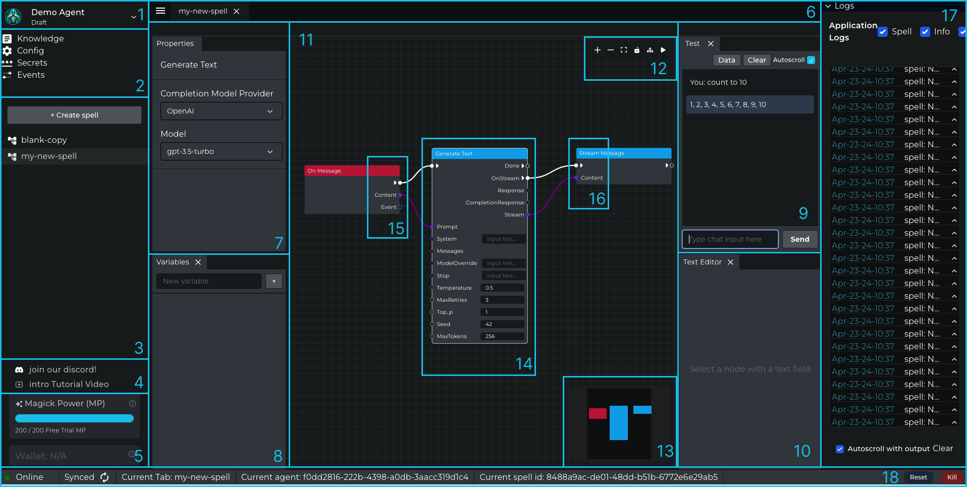Close the Variables panel tab
The image size is (967, 488).
(x=198, y=262)
